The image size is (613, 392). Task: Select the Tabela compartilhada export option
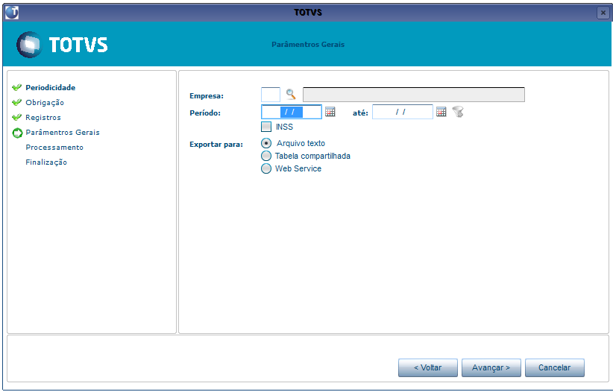(x=266, y=156)
